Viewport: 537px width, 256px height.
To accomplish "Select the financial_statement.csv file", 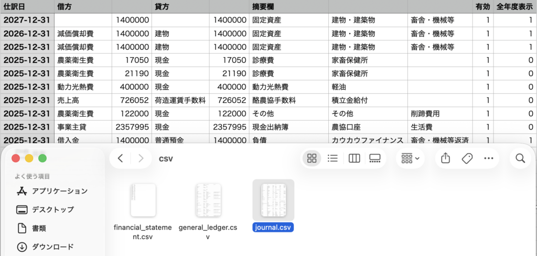I will coord(143,200).
